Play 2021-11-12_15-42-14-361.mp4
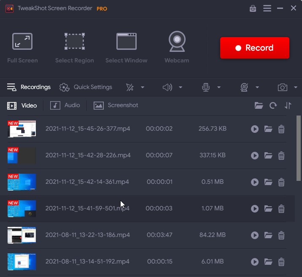Viewport: 302px width, 277px height. (255, 182)
